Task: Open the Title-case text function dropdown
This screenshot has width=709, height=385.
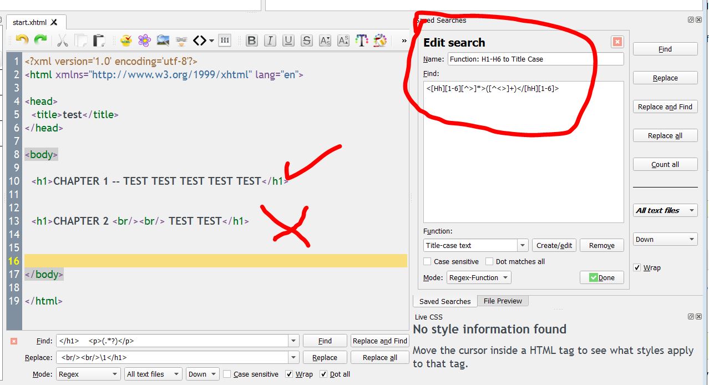Action: (x=523, y=245)
